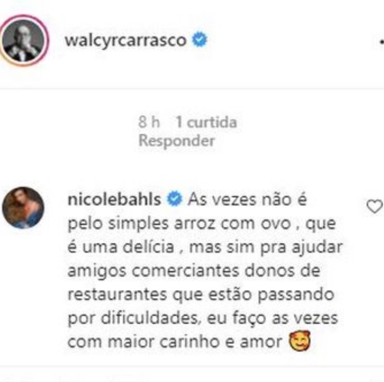The width and height of the screenshot is (384, 382).
Task: Open nicolebahls profile picture
Action: 23,208
